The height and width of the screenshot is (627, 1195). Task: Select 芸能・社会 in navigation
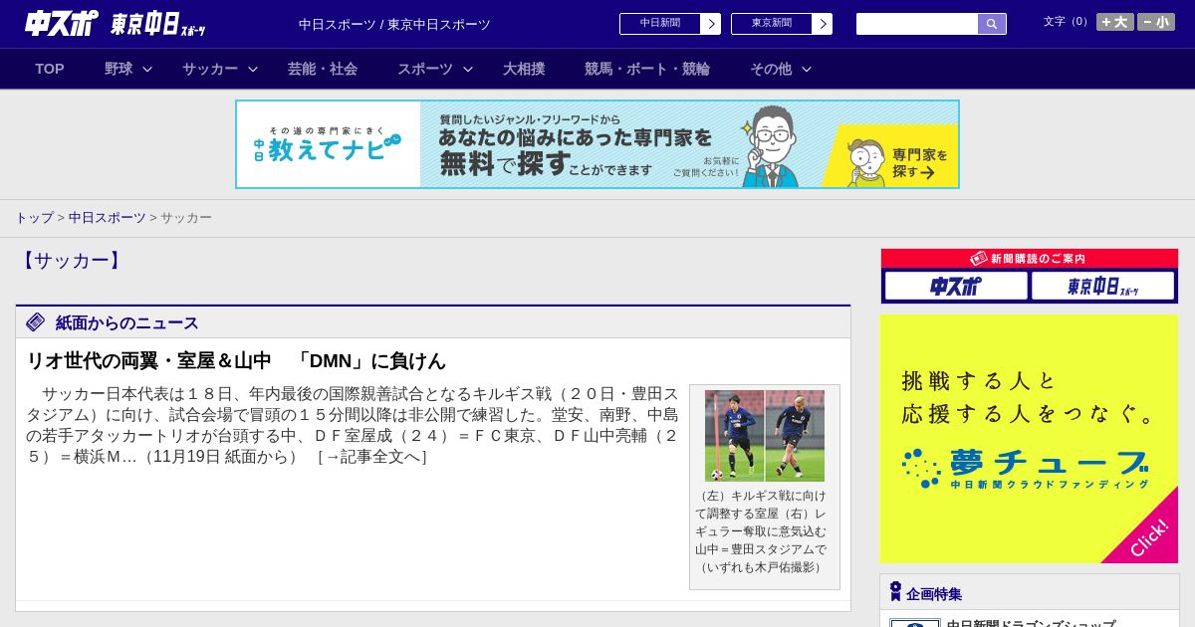tap(323, 69)
